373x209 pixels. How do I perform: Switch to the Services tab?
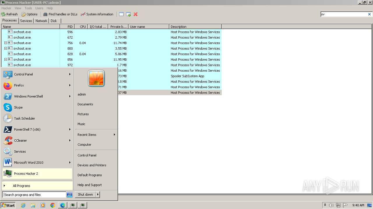click(26, 21)
